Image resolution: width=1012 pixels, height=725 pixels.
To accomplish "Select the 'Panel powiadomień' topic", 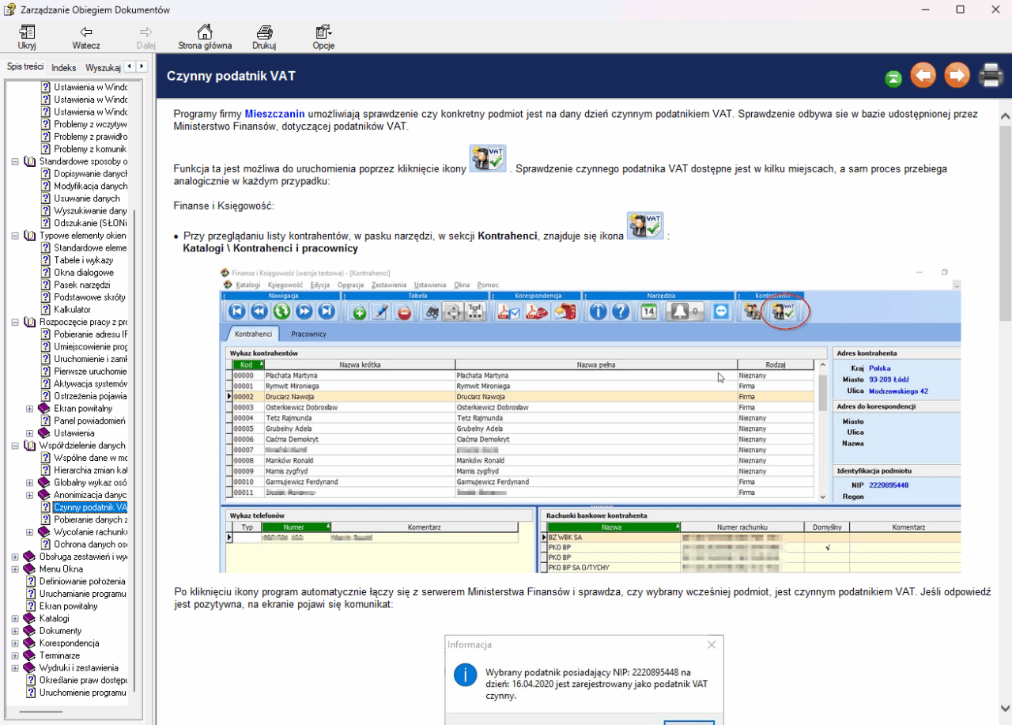I will pos(90,421).
